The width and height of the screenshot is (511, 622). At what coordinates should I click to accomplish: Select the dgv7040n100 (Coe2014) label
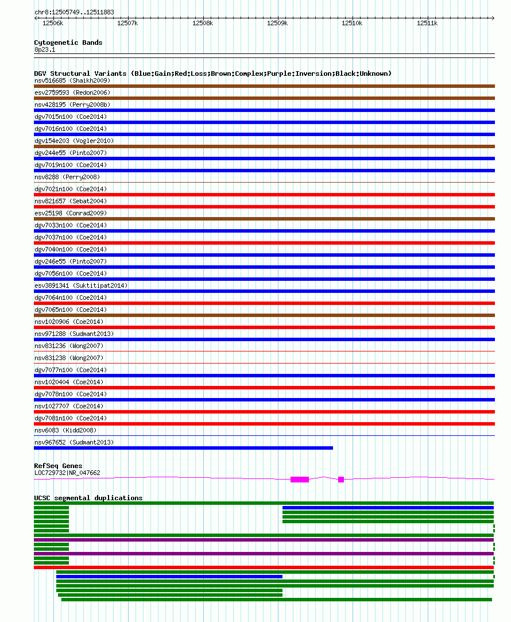click(71, 249)
